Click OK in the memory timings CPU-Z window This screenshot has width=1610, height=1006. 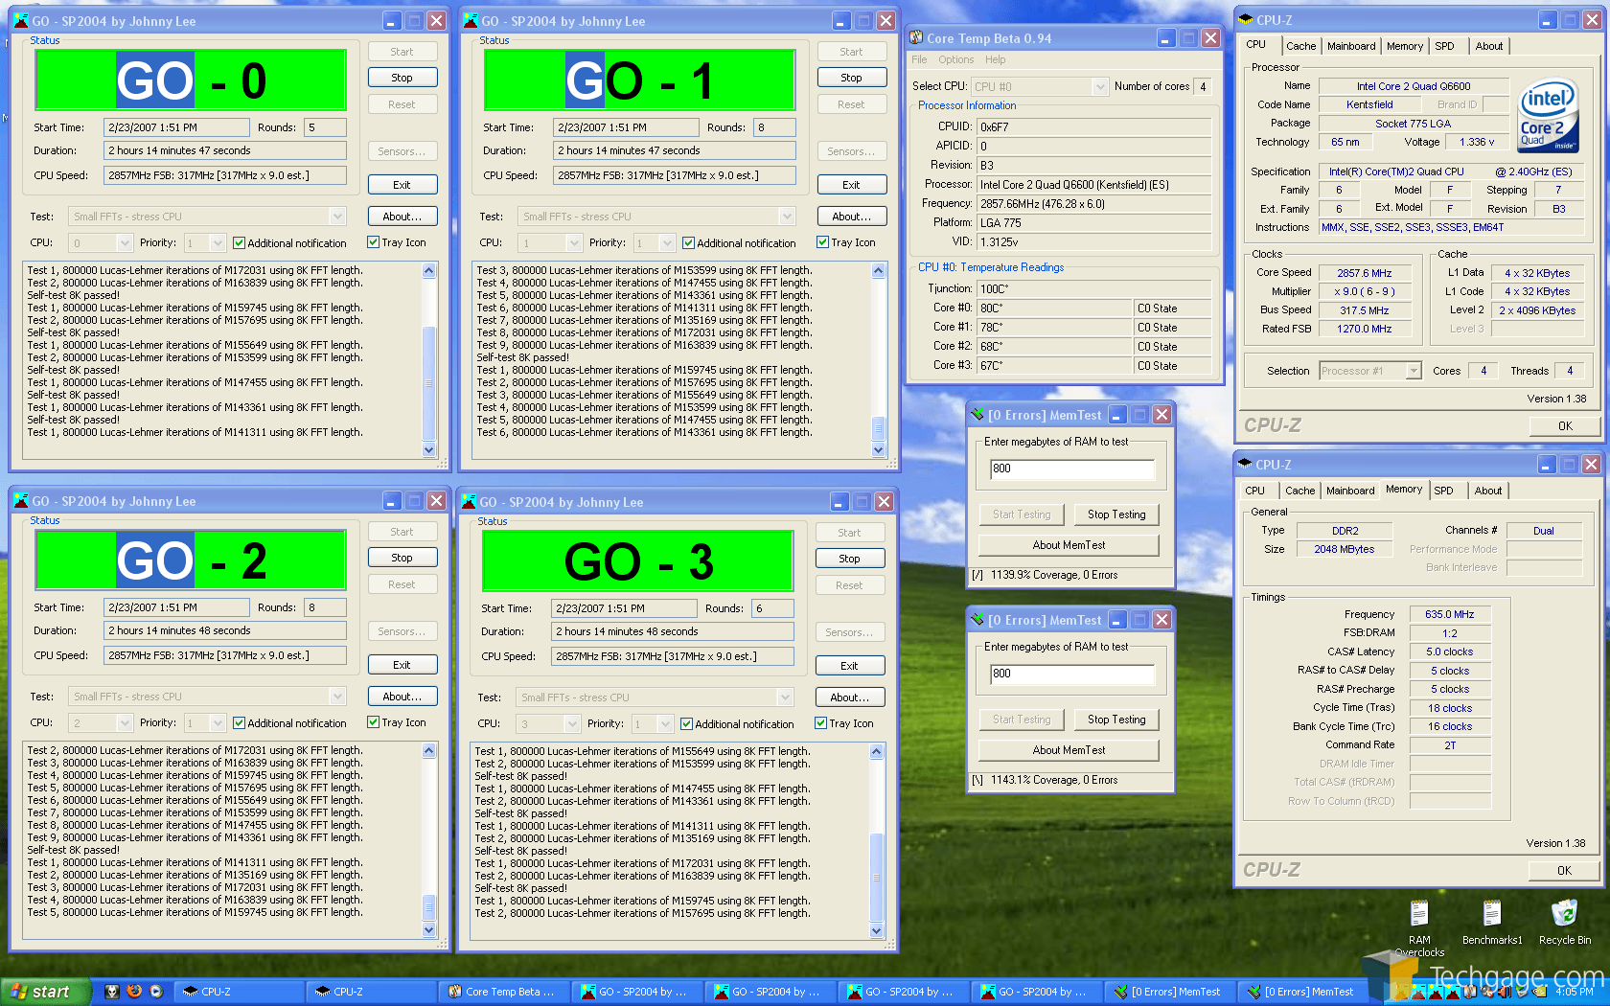1564,870
